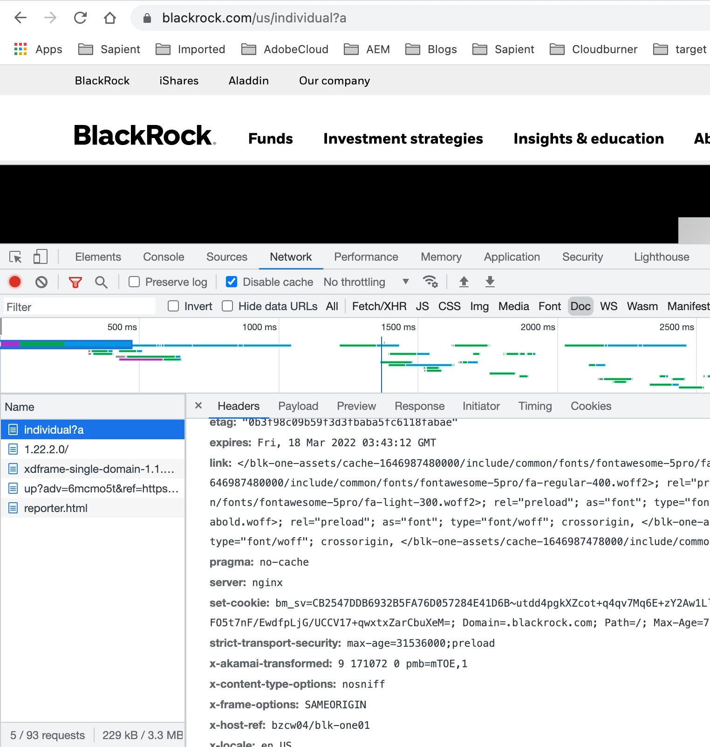Stop recording network log

15,282
